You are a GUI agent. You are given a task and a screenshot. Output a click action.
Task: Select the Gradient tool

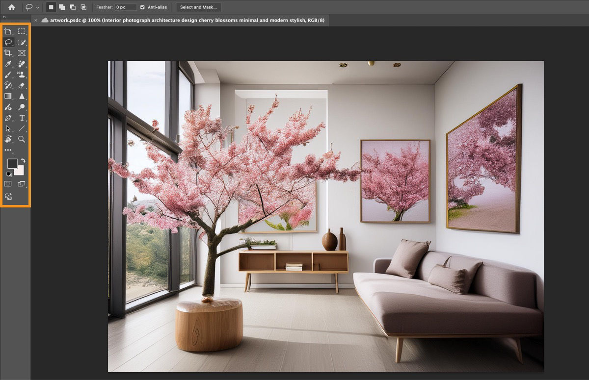(x=8, y=96)
